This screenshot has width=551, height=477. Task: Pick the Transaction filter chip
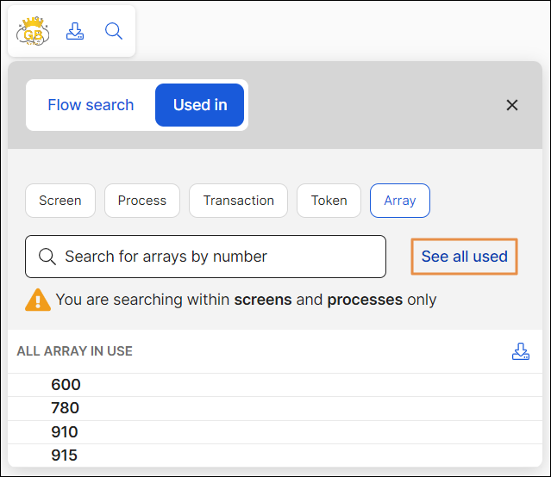[239, 201]
